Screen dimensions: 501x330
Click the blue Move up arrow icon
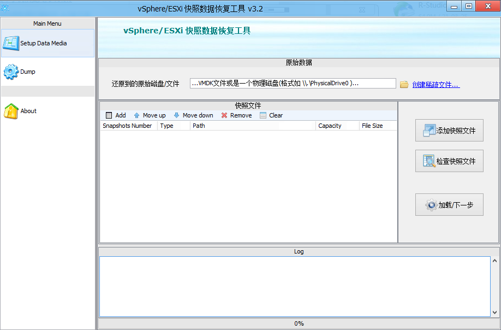coord(137,115)
